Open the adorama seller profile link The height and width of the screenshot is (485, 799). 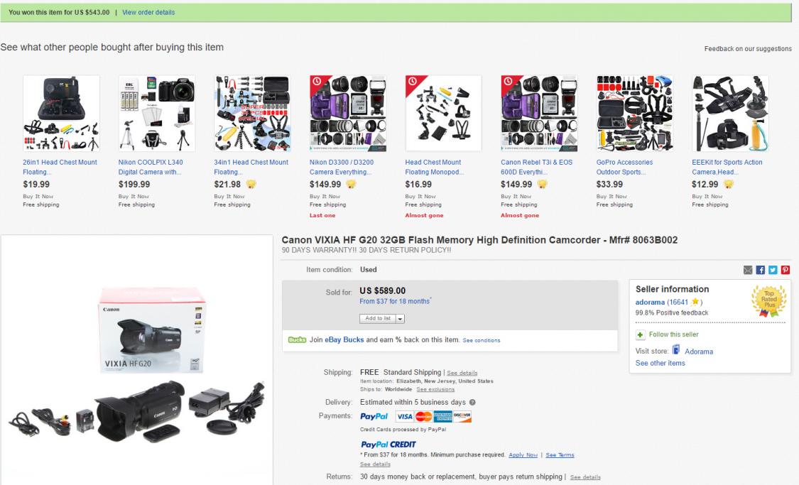click(649, 302)
